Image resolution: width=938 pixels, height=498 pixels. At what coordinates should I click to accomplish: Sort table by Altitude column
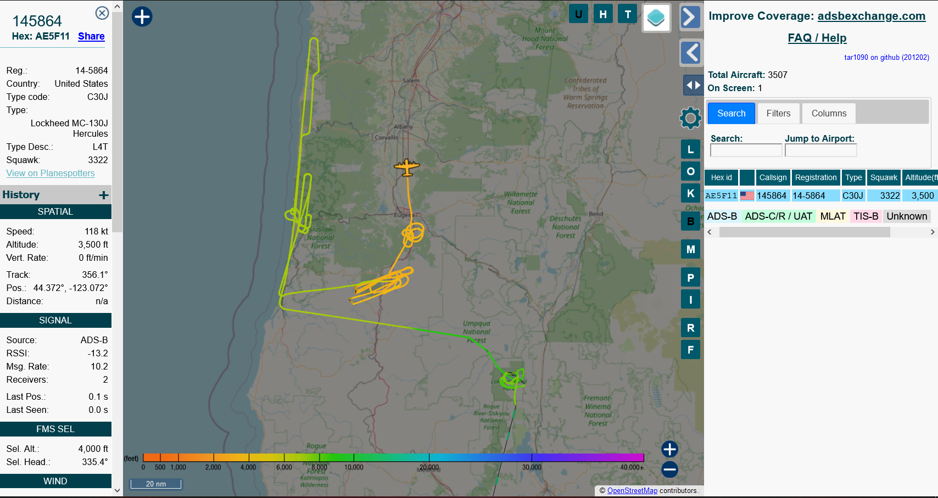coord(920,177)
